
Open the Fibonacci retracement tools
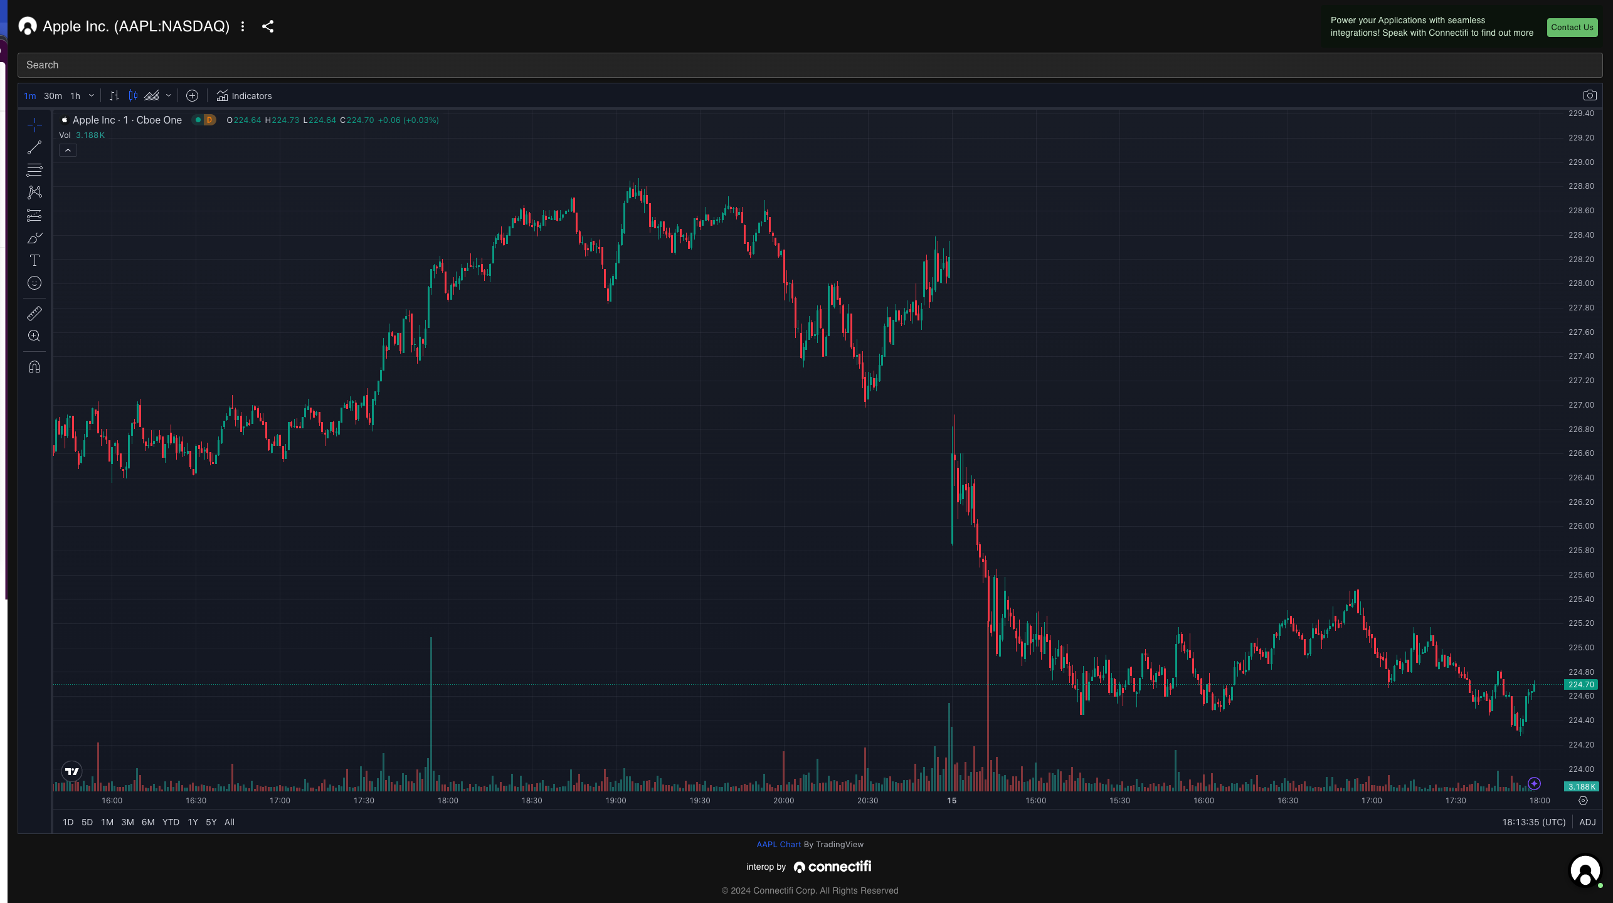pos(34,170)
